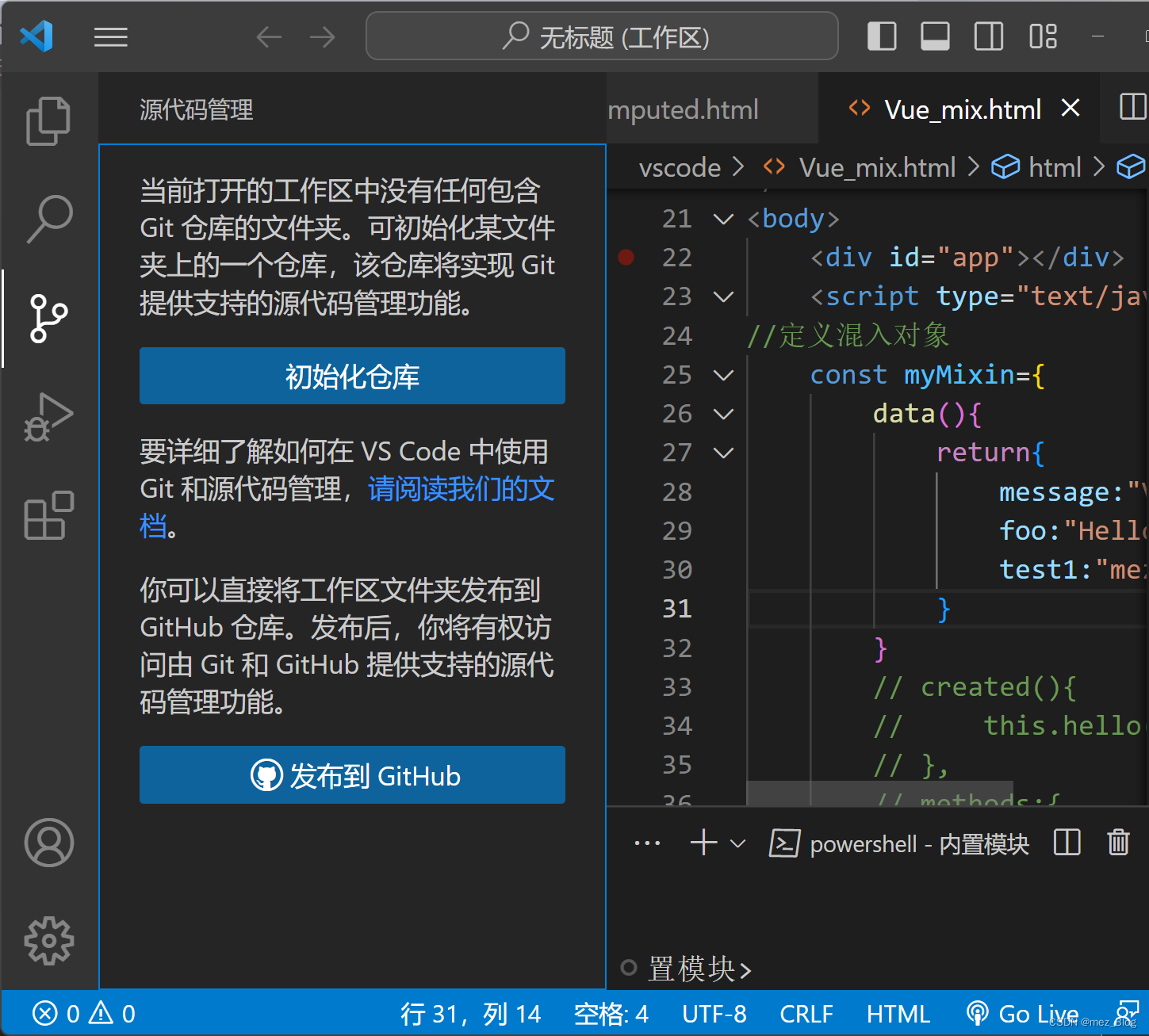1149x1036 pixels.
Task: Go back with the left arrow
Action: [x=269, y=37]
